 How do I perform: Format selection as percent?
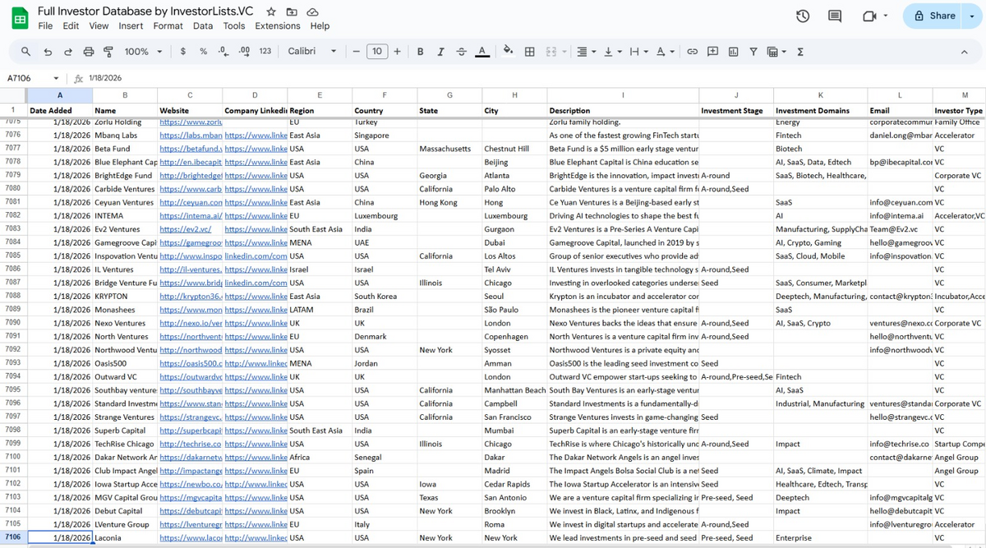pyautogui.click(x=201, y=51)
